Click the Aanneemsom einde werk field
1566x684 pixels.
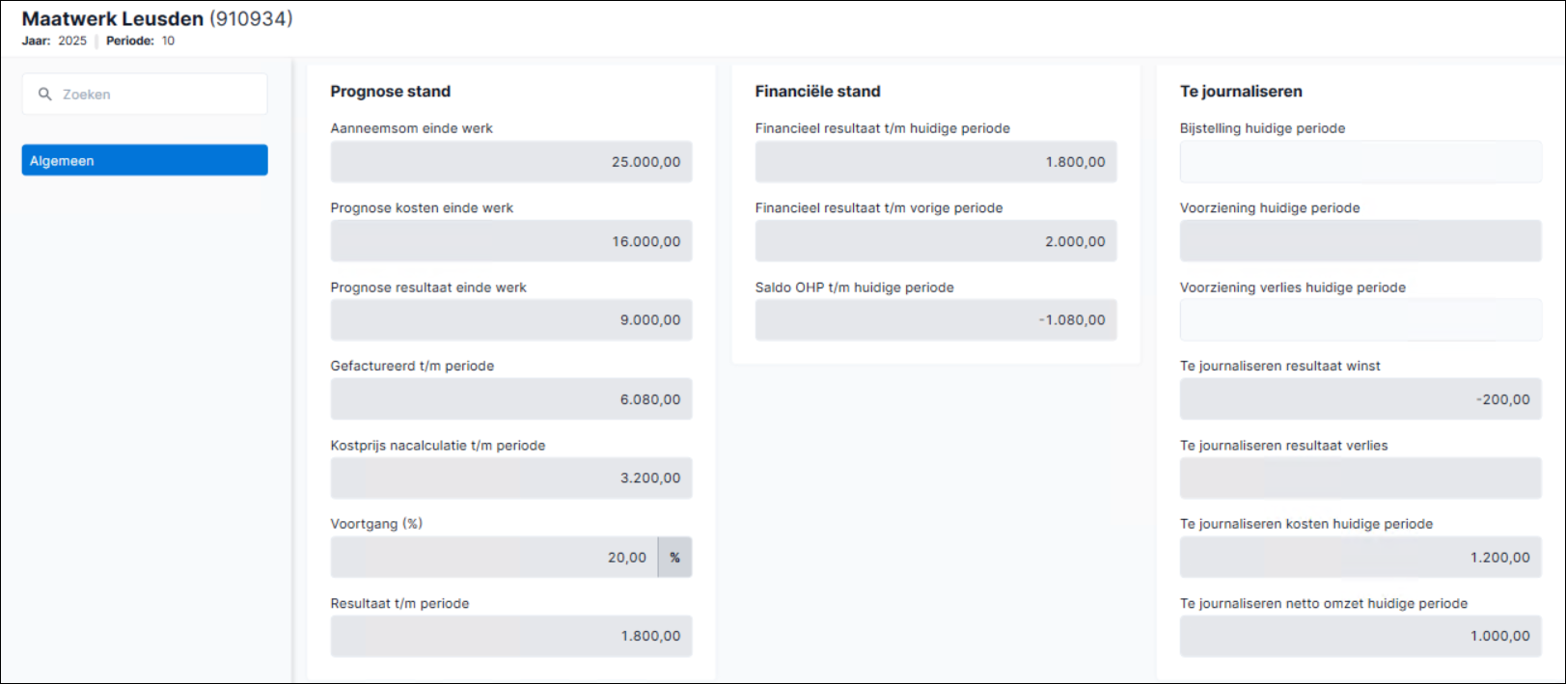511,162
